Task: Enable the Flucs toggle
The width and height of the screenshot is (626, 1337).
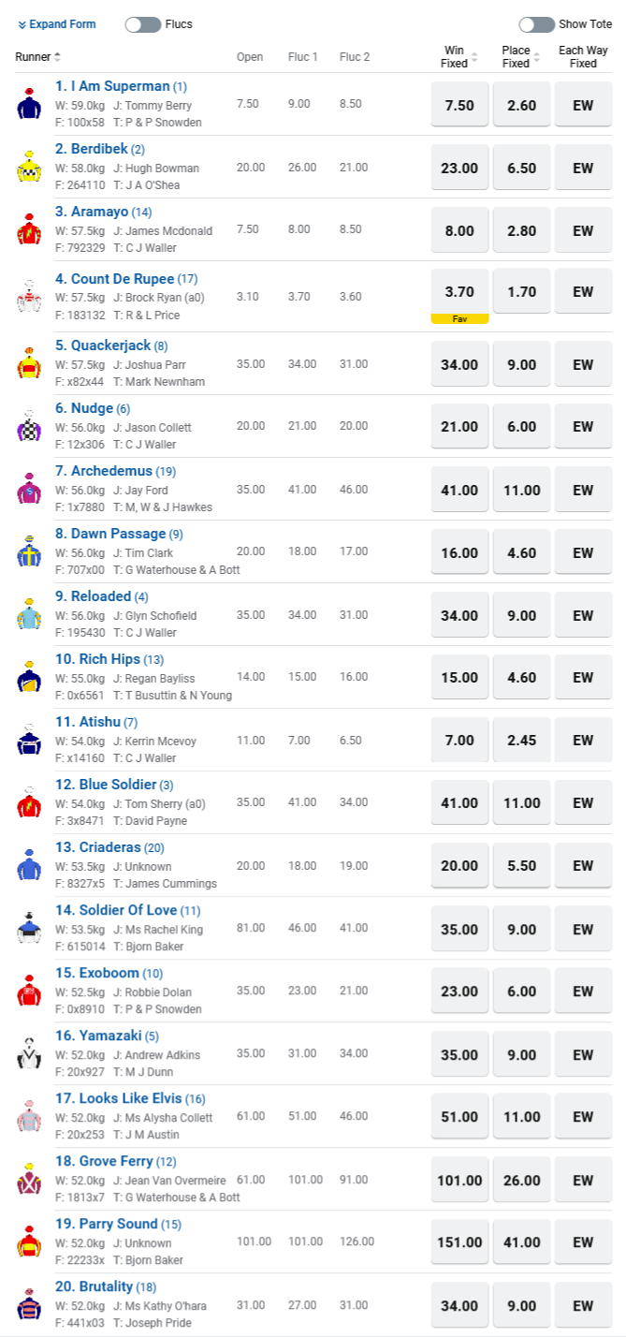Action: point(143,24)
